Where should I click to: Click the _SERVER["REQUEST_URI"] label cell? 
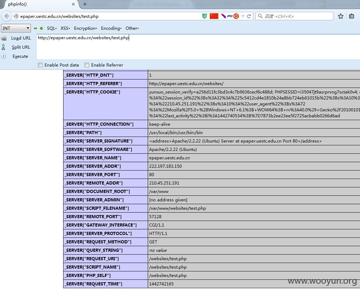(x=106, y=259)
